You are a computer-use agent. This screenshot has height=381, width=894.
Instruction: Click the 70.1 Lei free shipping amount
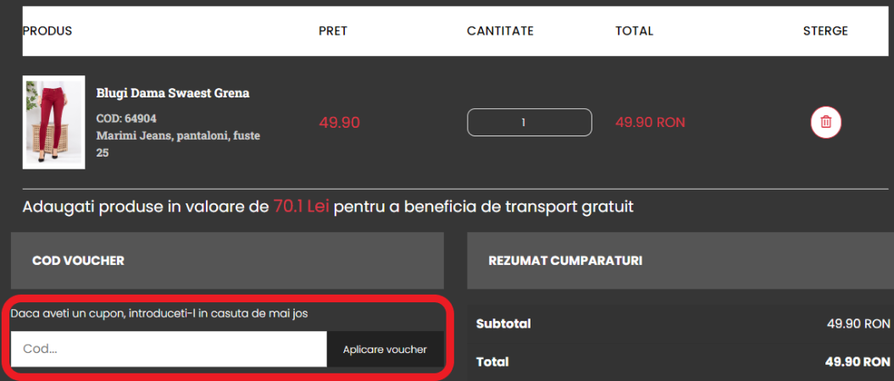point(301,207)
